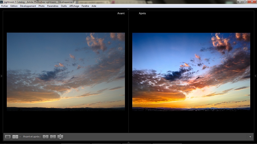Open the Outils menu
The image size is (257, 144).
coord(64,6)
